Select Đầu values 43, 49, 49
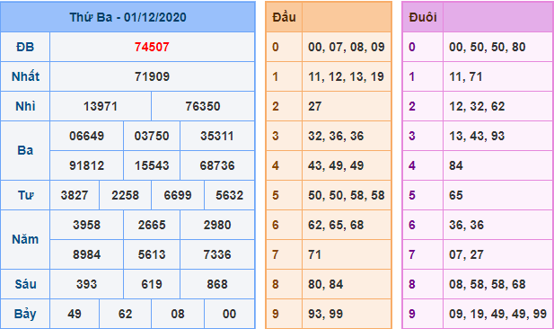This screenshot has width=554, height=329. [x=336, y=166]
